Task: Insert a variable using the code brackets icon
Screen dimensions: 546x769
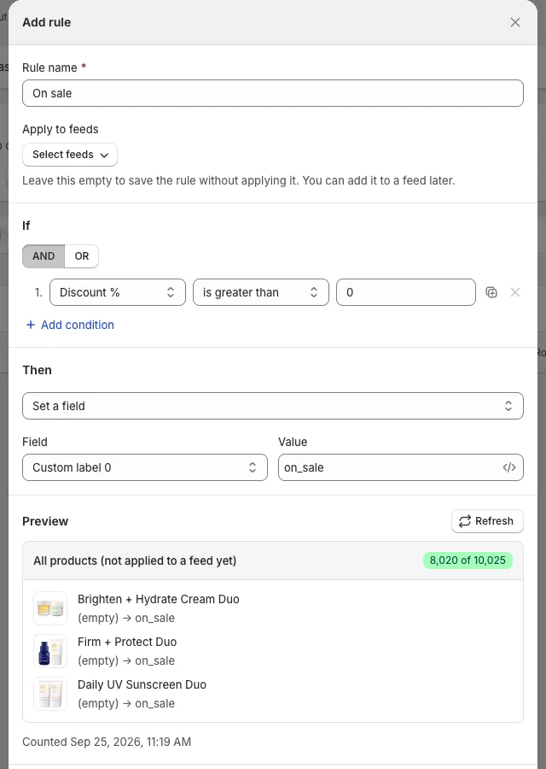Action: [508, 467]
